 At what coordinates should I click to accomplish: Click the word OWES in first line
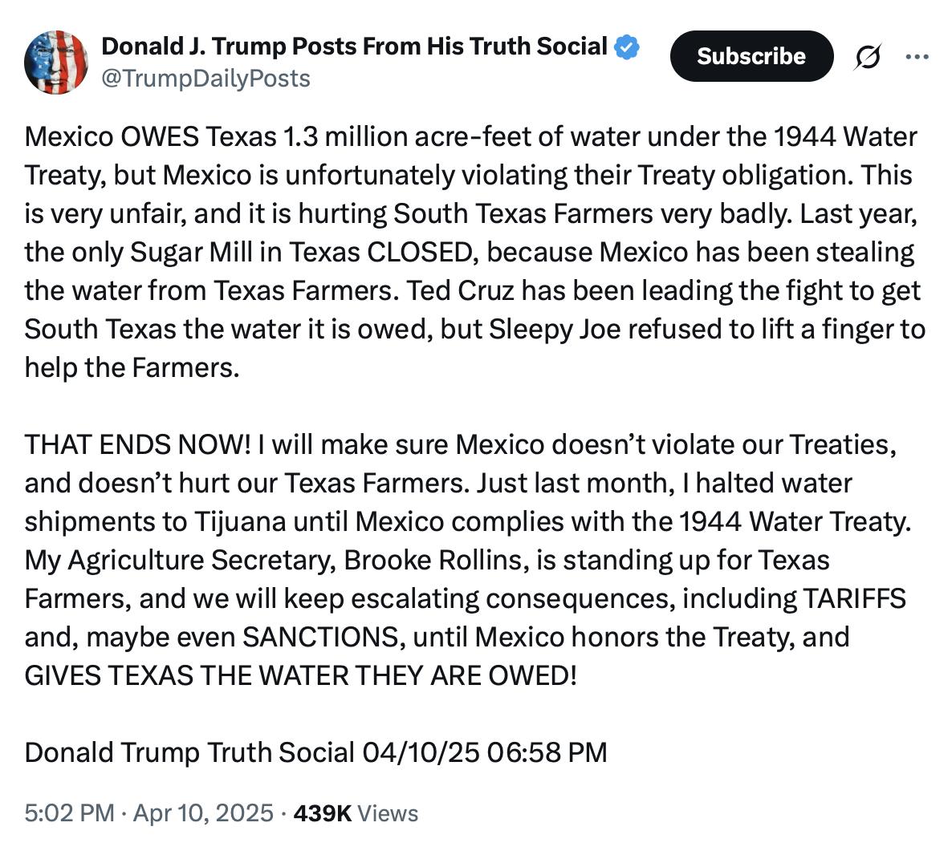[160, 136]
